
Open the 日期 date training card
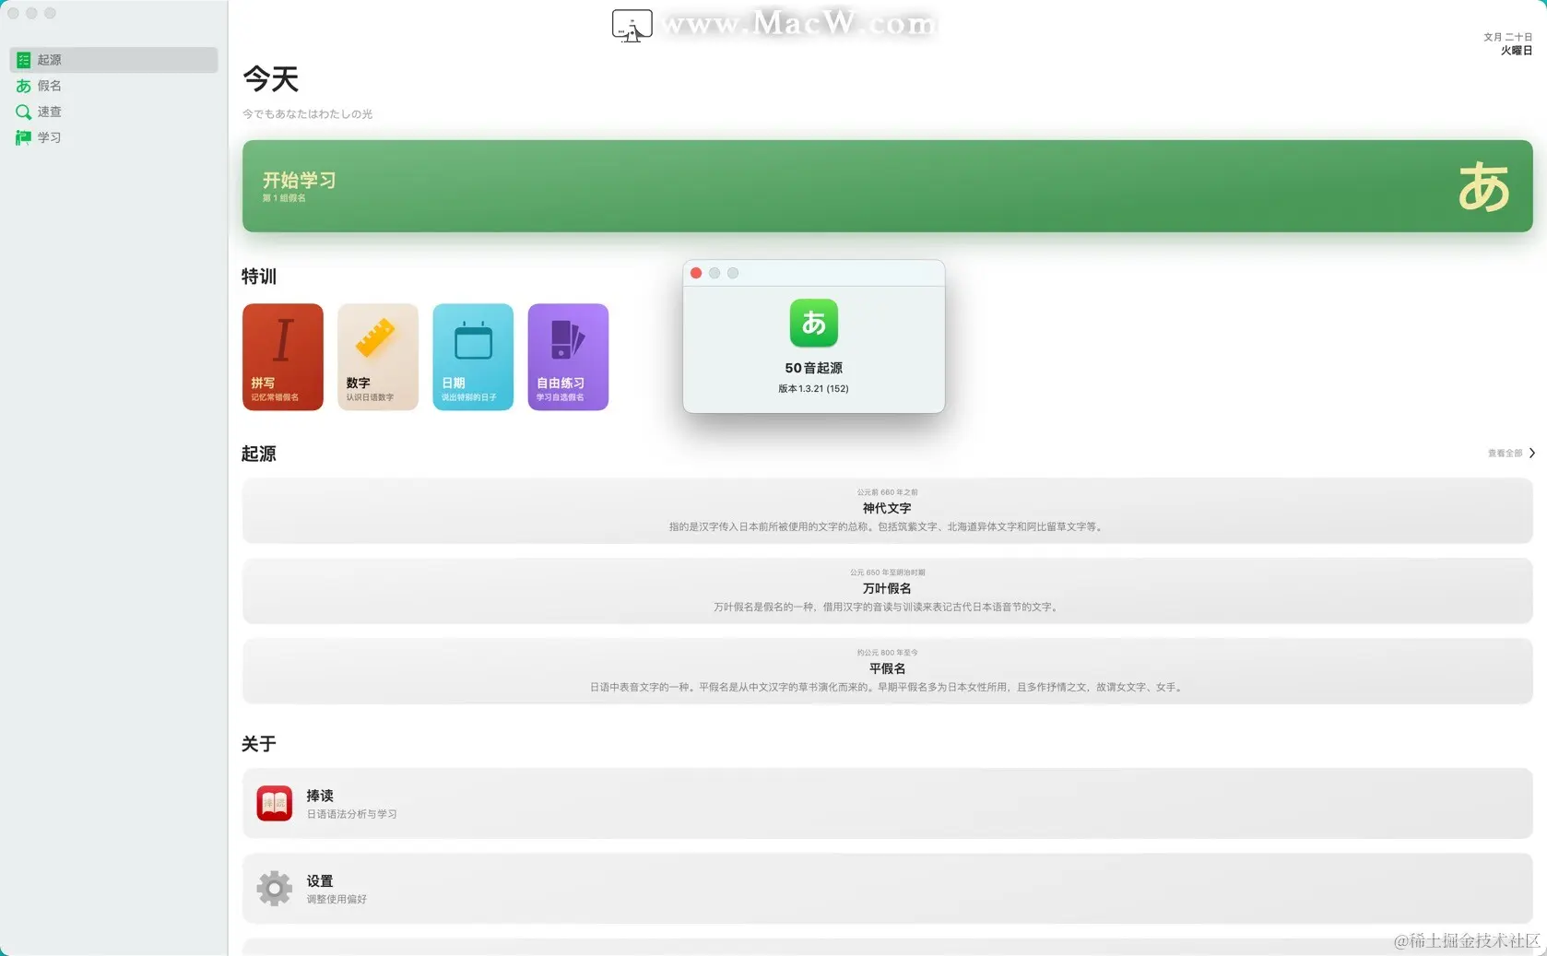point(473,357)
